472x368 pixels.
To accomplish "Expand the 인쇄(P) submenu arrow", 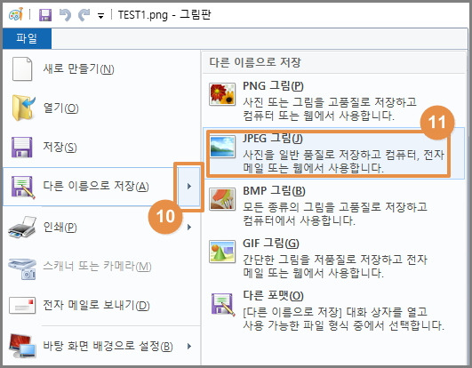I will click(189, 227).
